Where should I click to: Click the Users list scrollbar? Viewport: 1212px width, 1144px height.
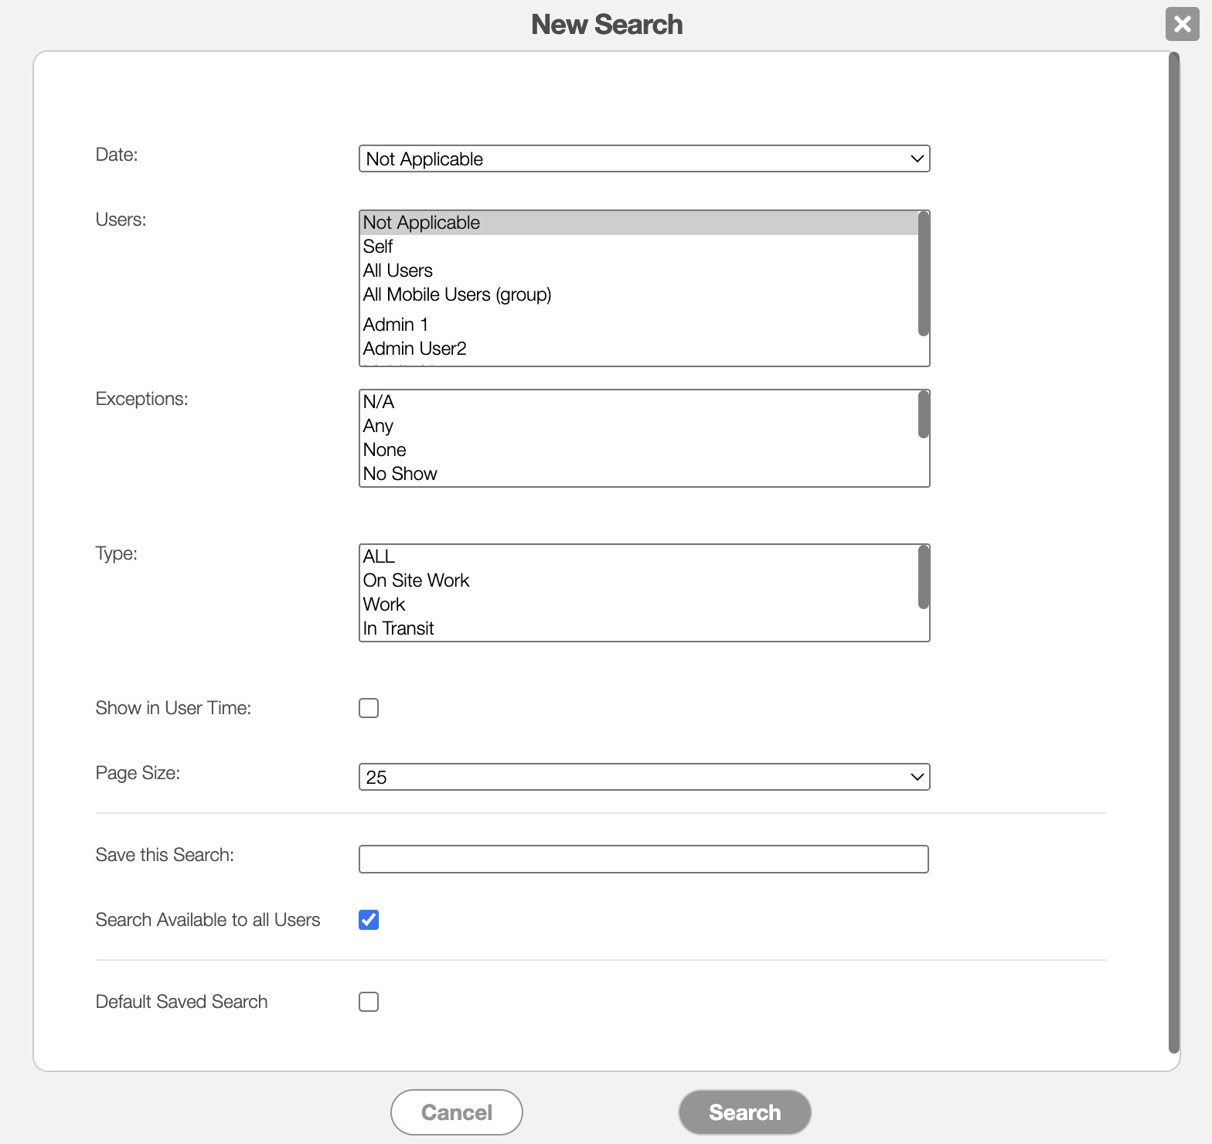tap(923, 274)
